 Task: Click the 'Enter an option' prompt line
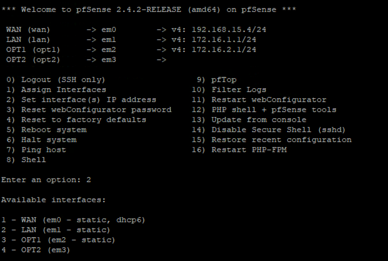coord(46,180)
